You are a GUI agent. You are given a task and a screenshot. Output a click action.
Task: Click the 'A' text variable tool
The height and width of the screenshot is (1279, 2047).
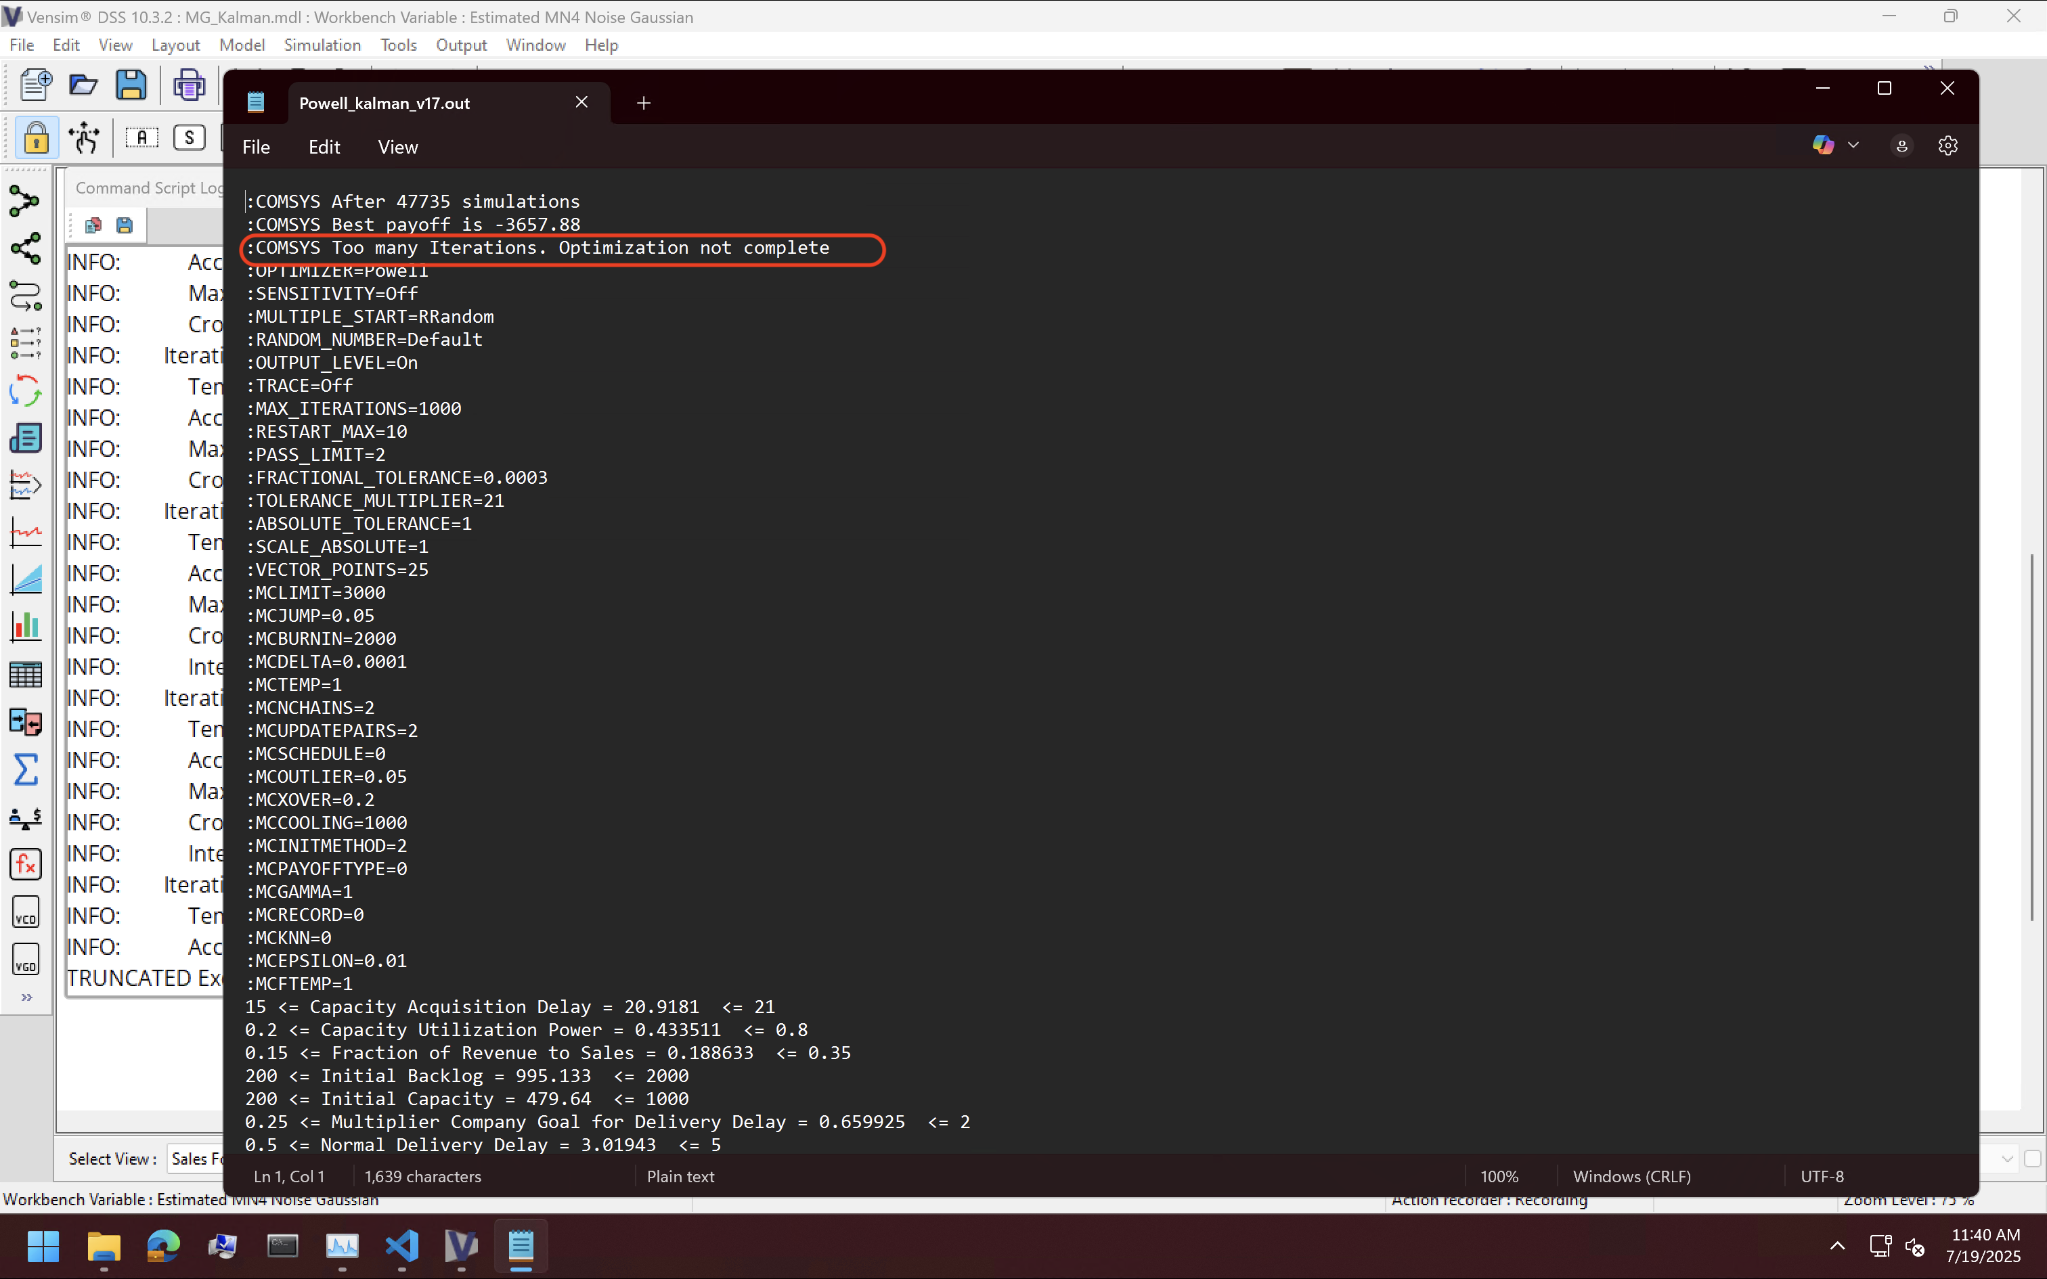142,137
